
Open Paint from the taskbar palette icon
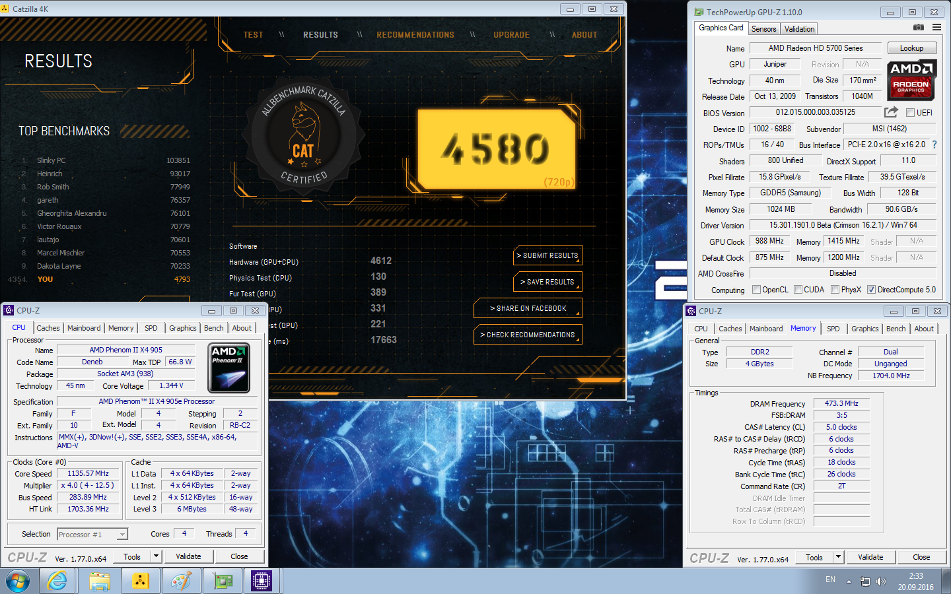181,581
